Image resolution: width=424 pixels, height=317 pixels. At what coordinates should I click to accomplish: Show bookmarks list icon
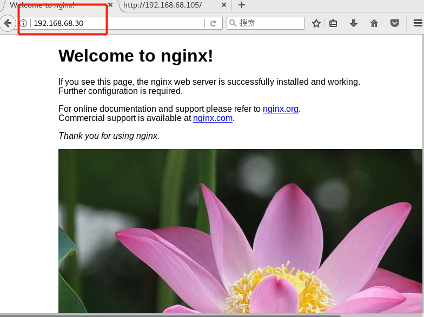[333, 23]
